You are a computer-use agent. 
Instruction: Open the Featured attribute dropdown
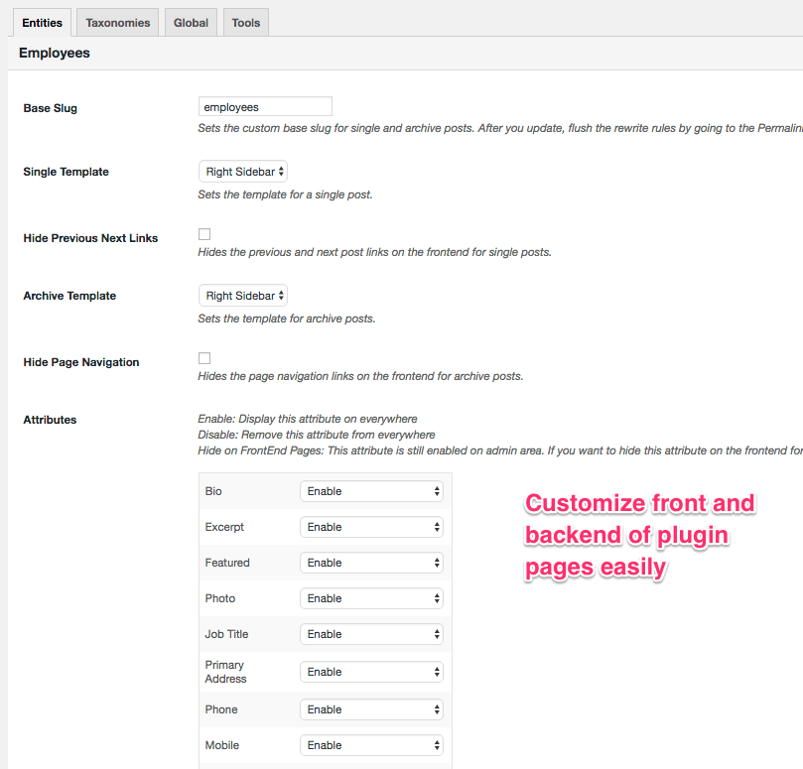pos(371,563)
